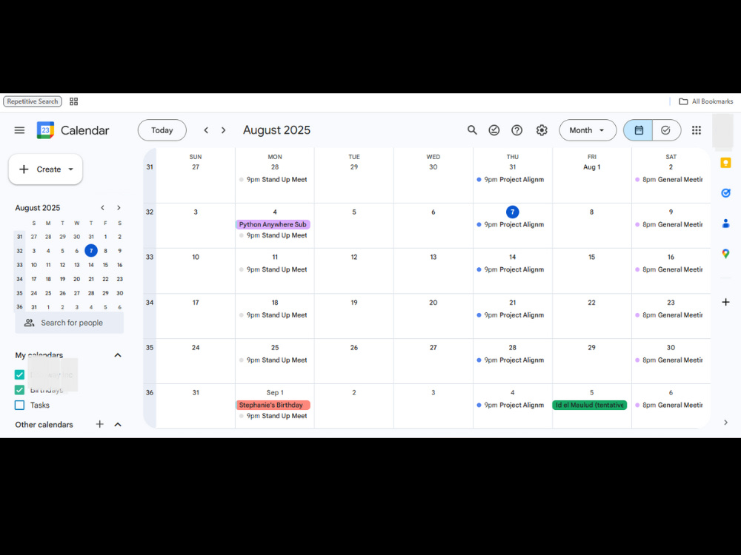Image resolution: width=741 pixels, height=555 pixels.
Task: Open 8pm General Meeting on Saturday 9
Action: (x=669, y=225)
